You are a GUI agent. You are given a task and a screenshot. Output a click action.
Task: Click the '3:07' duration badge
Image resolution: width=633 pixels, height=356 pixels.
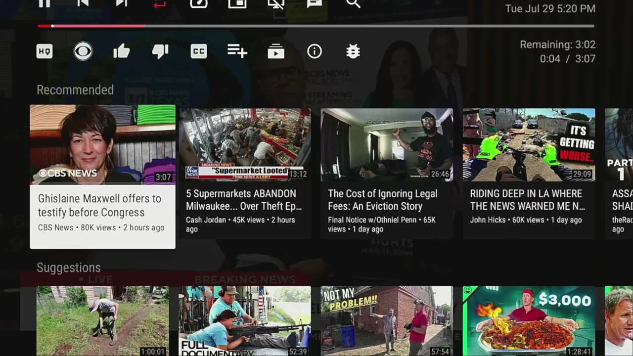click(x=163, y=177)
